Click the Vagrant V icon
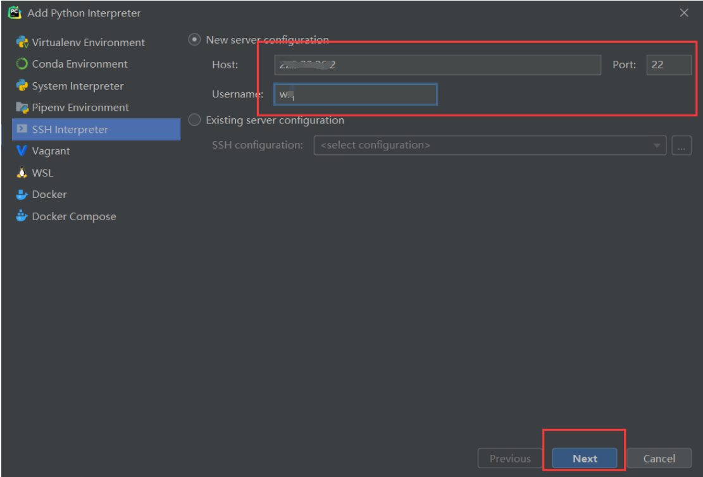703x477 pixels. pos(22,151)
